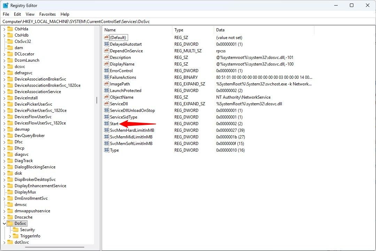Viewport: 376px width, 251px height.
Task: Collapse the DoSvc key
Action: pyautogui.click(x=4, y=223)
